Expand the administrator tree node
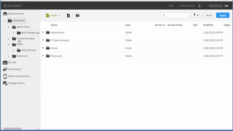Viewport: 233px width, 131px height. pos(13,50)
